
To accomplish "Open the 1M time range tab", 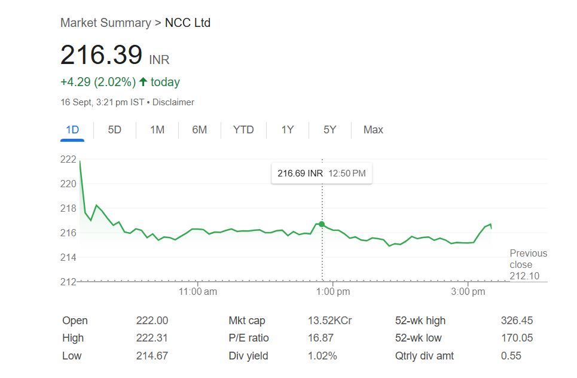I will point(157,130).
